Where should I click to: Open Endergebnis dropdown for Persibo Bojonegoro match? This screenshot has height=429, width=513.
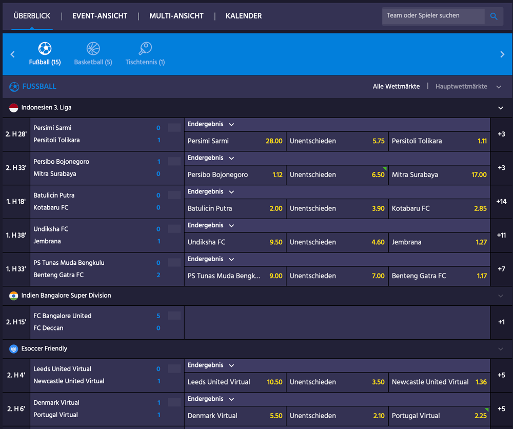pyautogui.click(x=211, y=158)
